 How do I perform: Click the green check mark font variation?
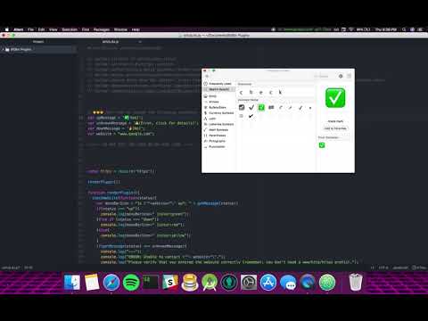pos(322,145)
